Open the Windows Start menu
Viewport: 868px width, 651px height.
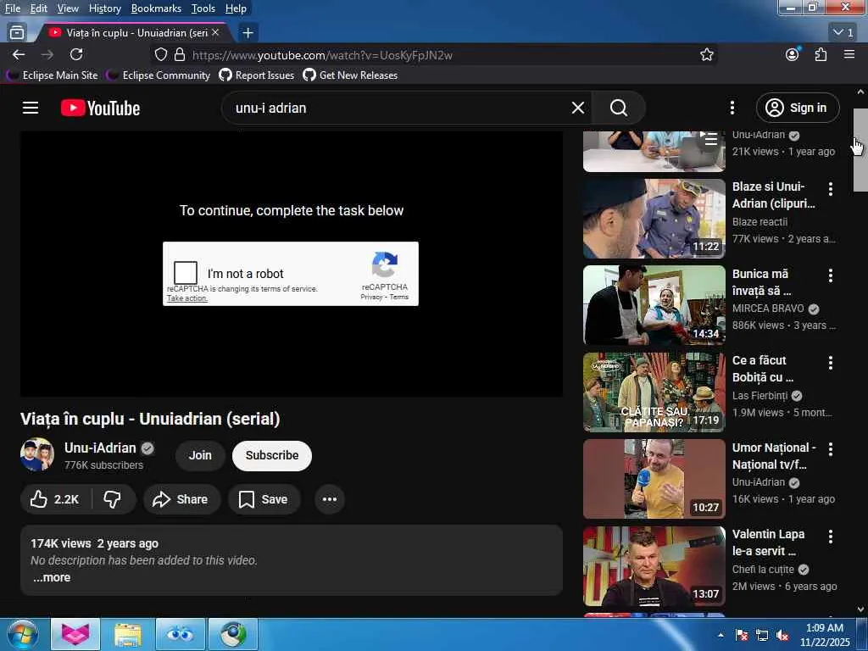[x=22, y=634]
